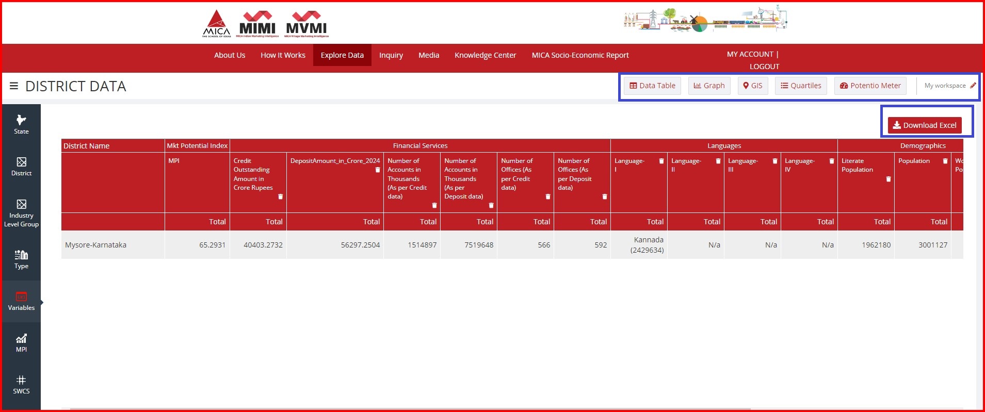The image size is (985, 412).
Task: Click the Download Excel button
Action: pyautogui.click(x=924, y=125)
